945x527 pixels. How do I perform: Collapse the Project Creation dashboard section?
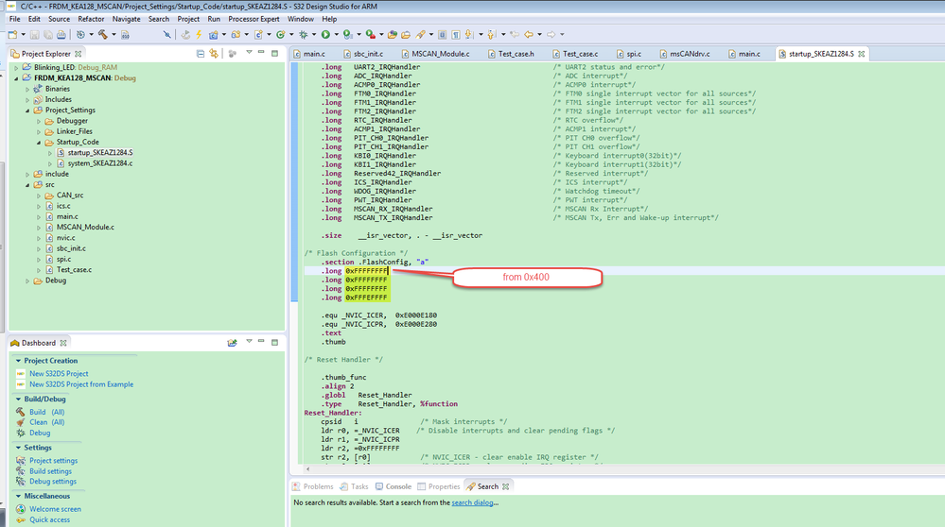coord(18,361)
